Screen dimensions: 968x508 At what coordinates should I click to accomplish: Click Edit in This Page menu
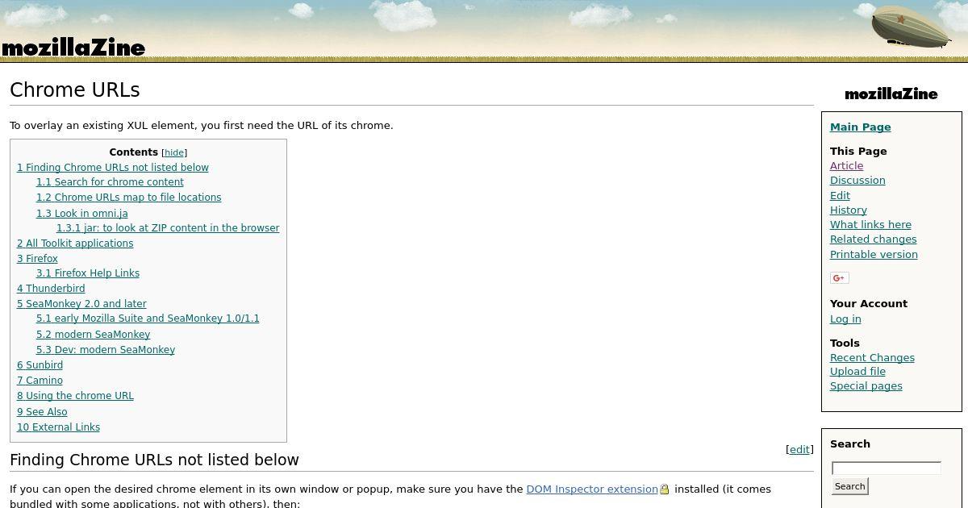(x=840, y=196)
